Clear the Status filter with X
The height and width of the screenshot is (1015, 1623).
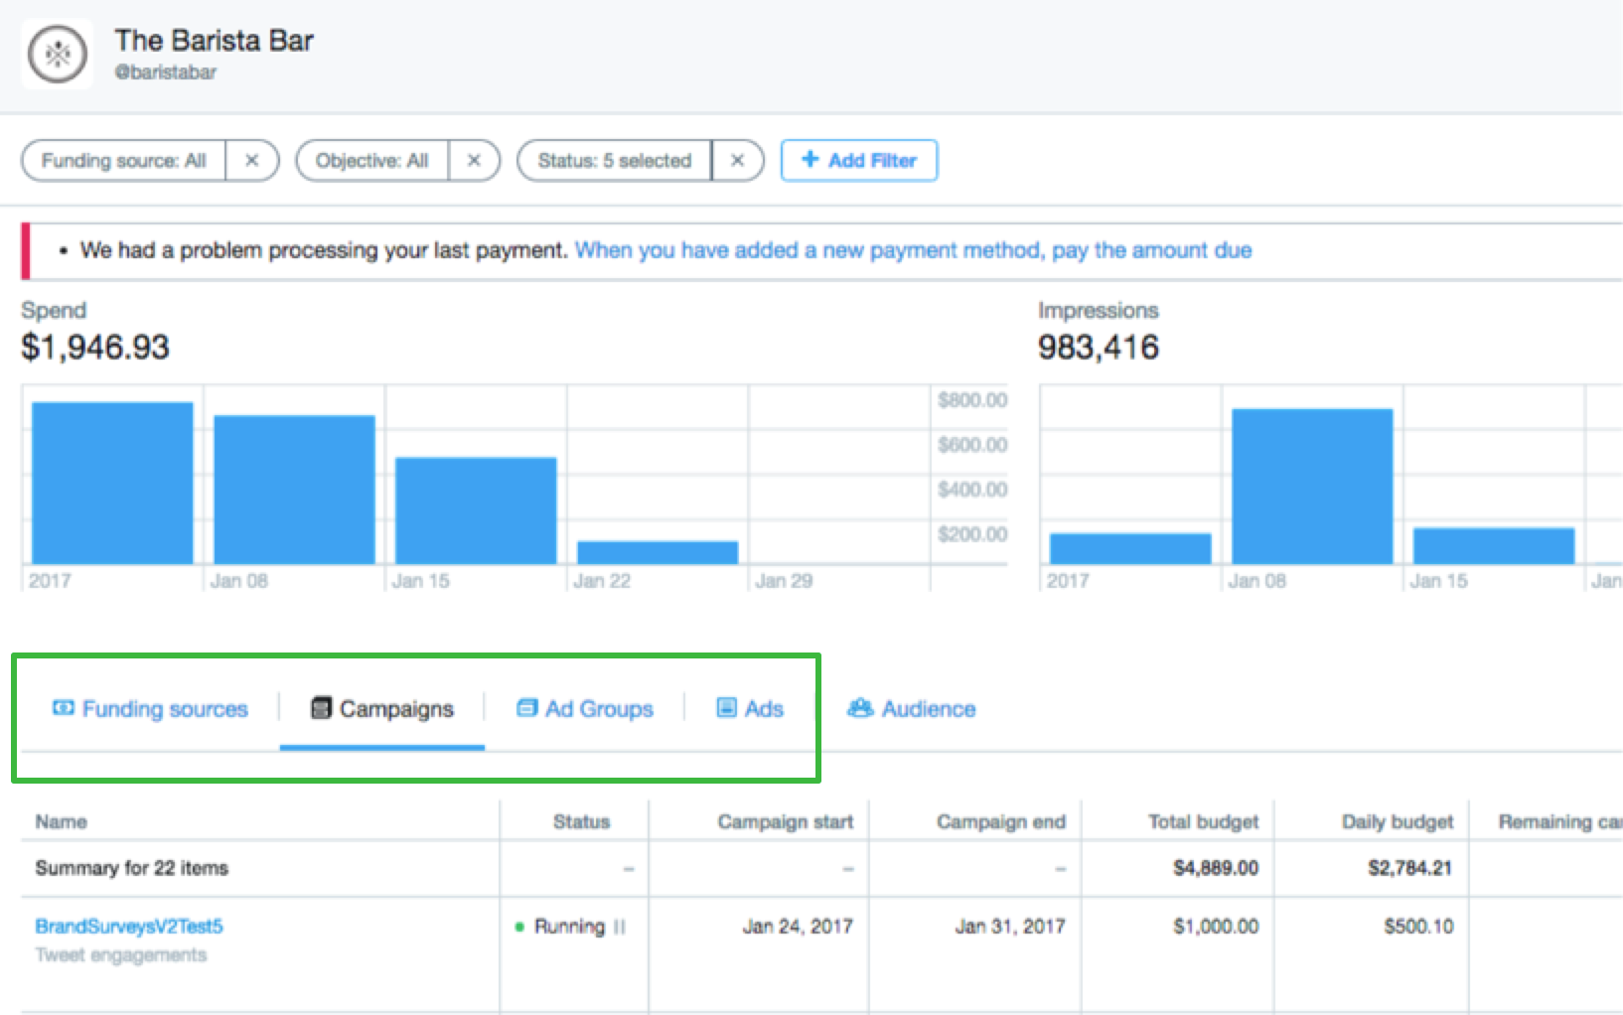pyautogui.click(x=737, y=161)
